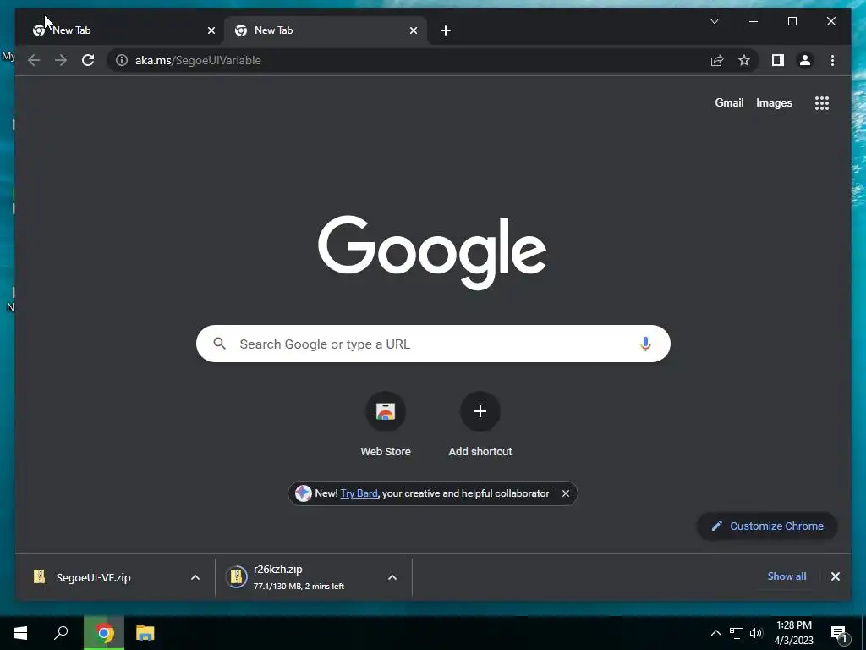Open the Google apps grid
The image size is (866, 650).
point(822,102)
